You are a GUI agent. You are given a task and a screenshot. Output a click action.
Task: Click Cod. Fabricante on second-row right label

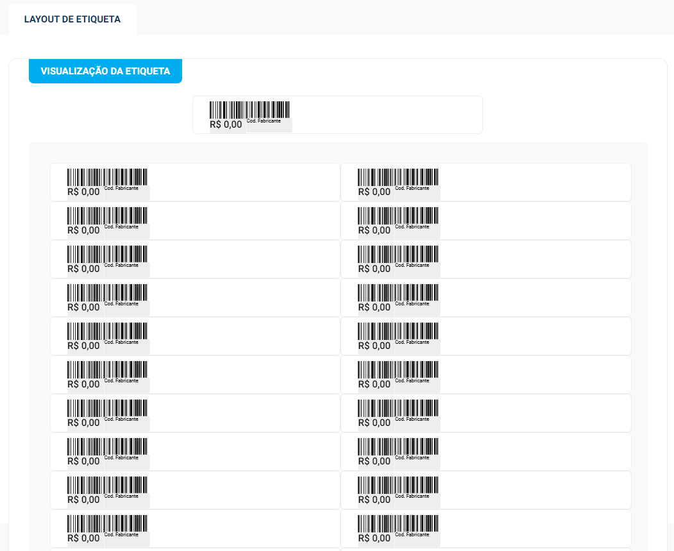412,226
